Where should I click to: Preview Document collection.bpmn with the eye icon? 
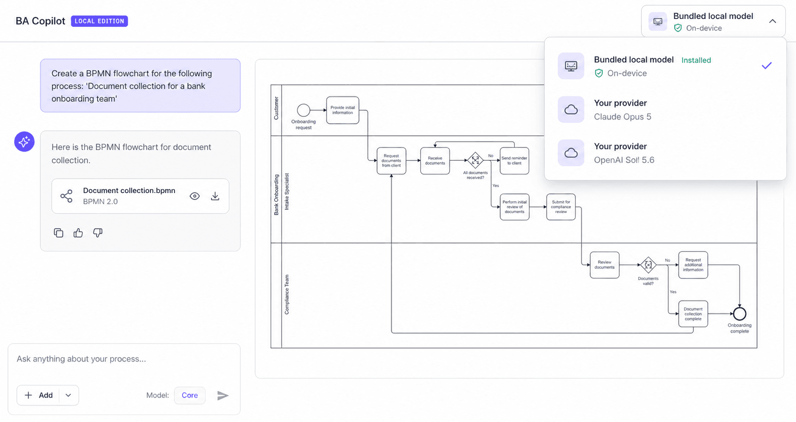pos(195,196)
